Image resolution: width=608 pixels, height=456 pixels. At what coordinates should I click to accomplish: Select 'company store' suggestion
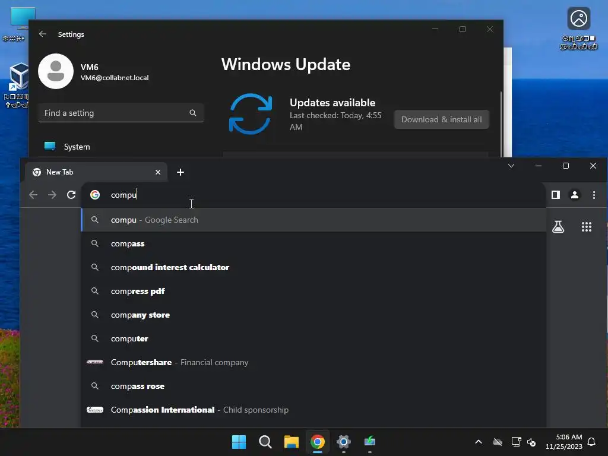point(313,315)
